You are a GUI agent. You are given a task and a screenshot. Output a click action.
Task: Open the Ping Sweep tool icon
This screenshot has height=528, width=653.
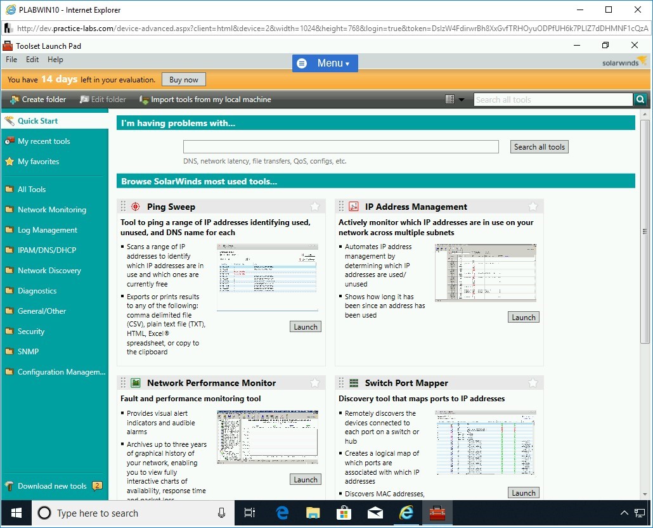135,207
